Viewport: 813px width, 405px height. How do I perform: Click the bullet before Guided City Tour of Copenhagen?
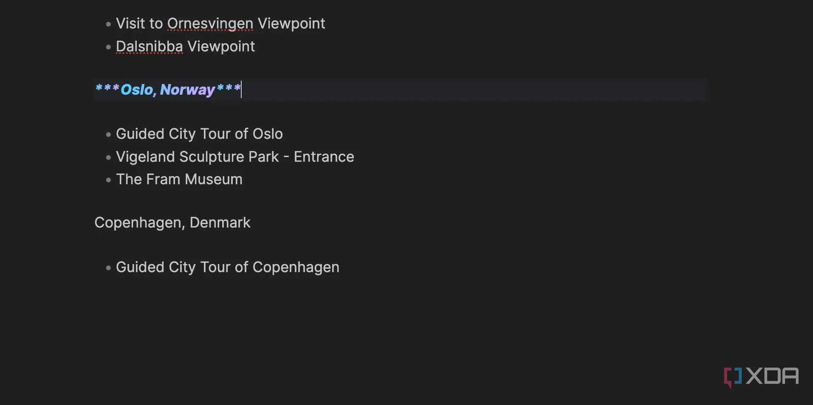point(108,268)
